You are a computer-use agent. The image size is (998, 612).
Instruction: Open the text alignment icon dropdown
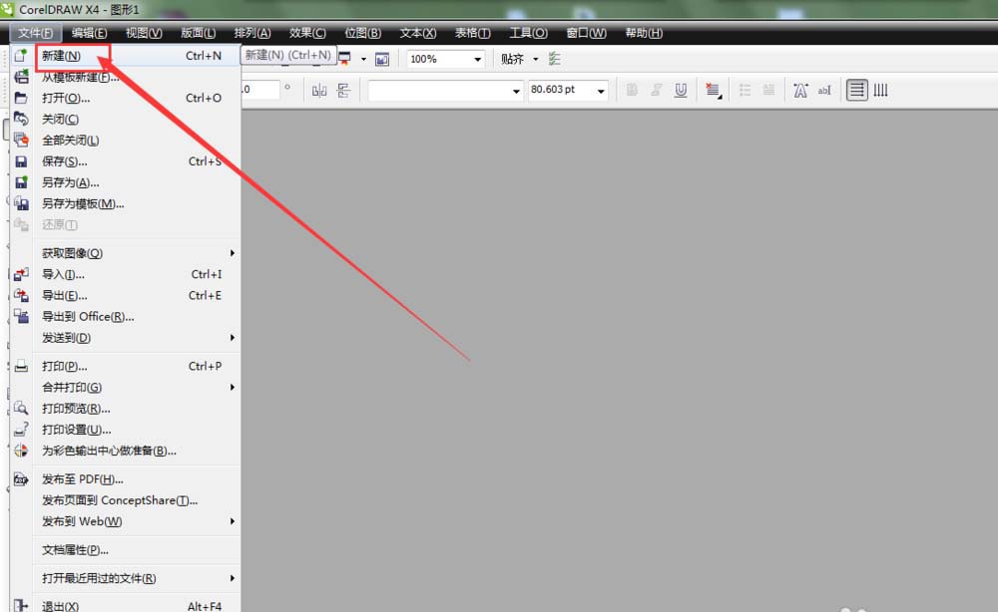(714, 91)
